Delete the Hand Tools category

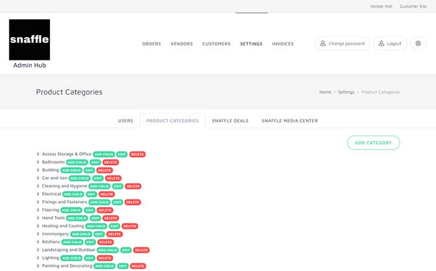click(111, 218)
